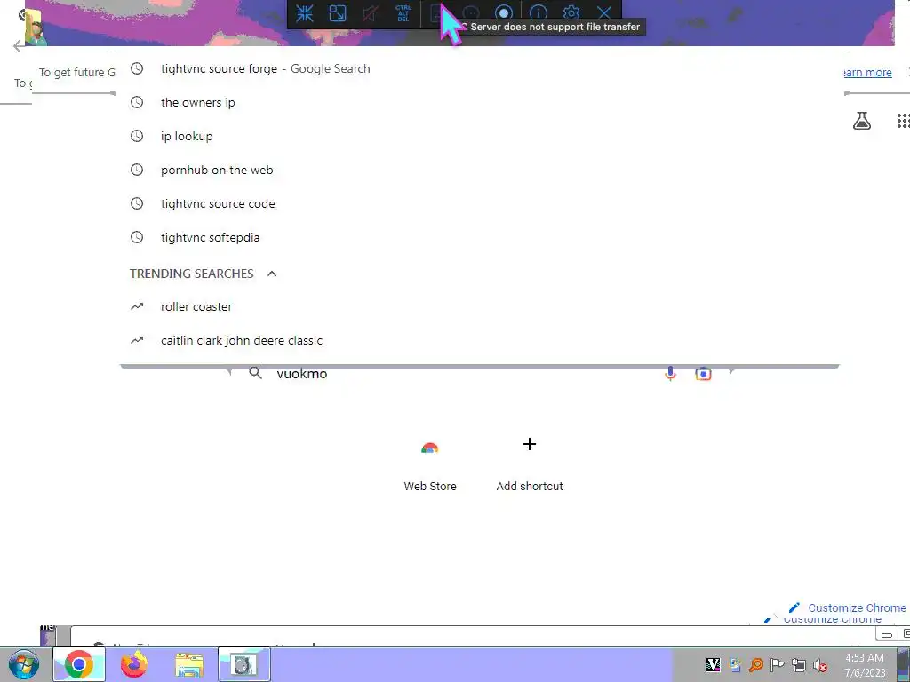This screenshot has height=682, width=910.
Task: Click the orange magnifier tray icon
Action: [x=755, y=664]
